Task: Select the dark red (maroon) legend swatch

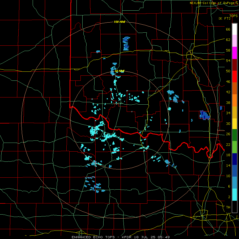Action: (x=234, y=65)
